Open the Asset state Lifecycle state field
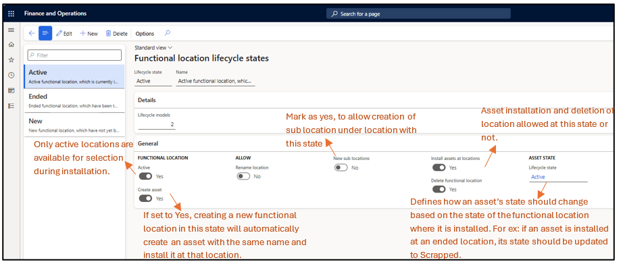Screen dimensions: 621x262 point(558,178)
